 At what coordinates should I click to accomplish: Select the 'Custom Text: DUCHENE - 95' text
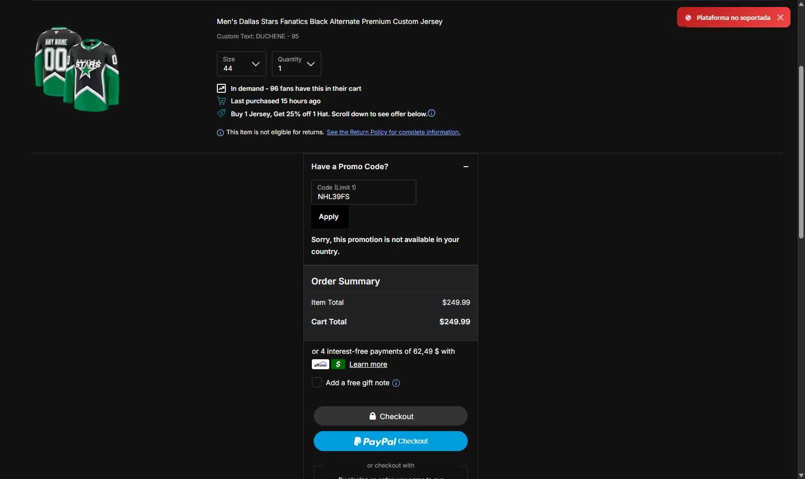click(x=258, y=36)
